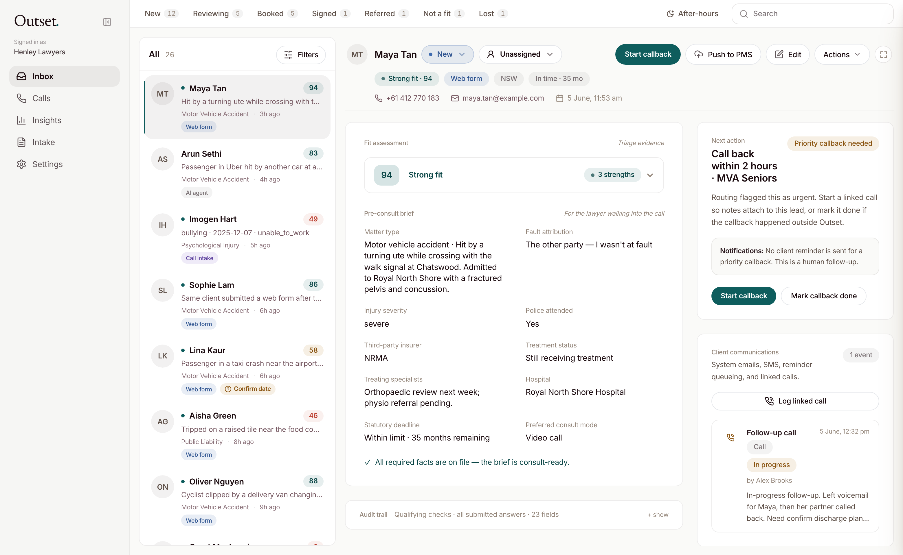Click the AI agent tag on Arun Sethi
The height and width of the screenshot is (555, 903).
197,193
